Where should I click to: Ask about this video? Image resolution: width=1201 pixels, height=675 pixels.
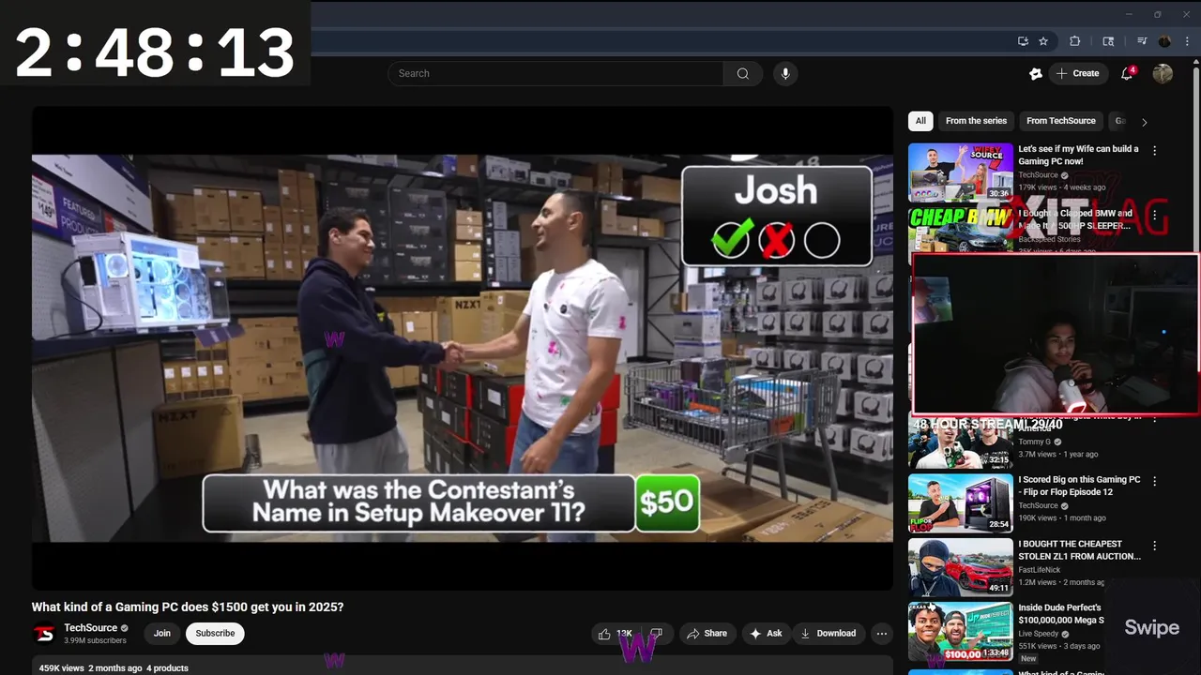click(766, 634)
